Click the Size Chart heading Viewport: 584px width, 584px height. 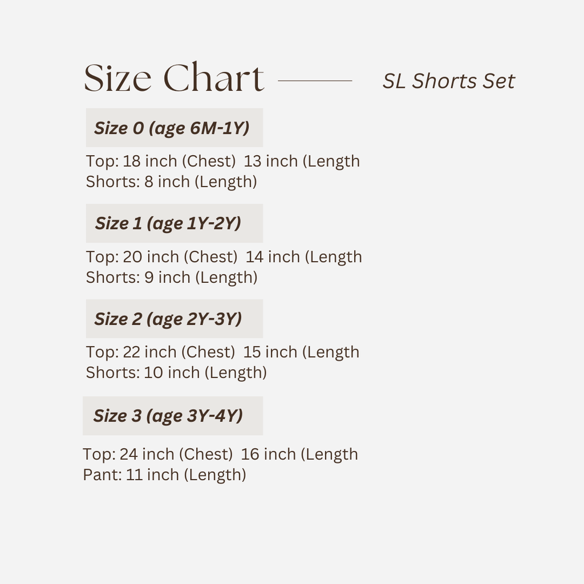pos(174,78)
